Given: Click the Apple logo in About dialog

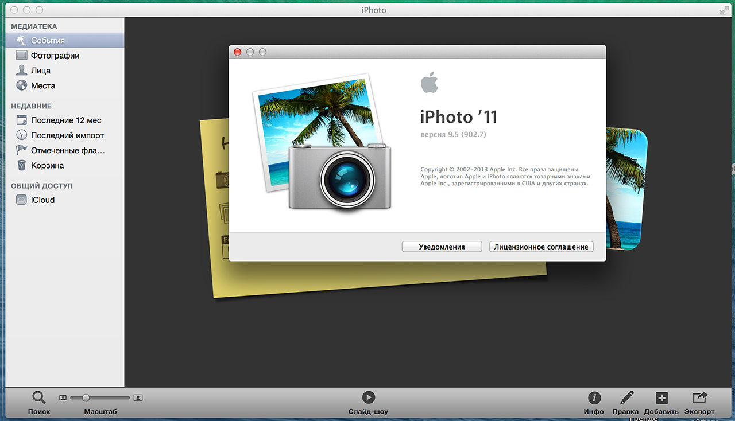Looking at the screenshot, I should click(429, 83).
